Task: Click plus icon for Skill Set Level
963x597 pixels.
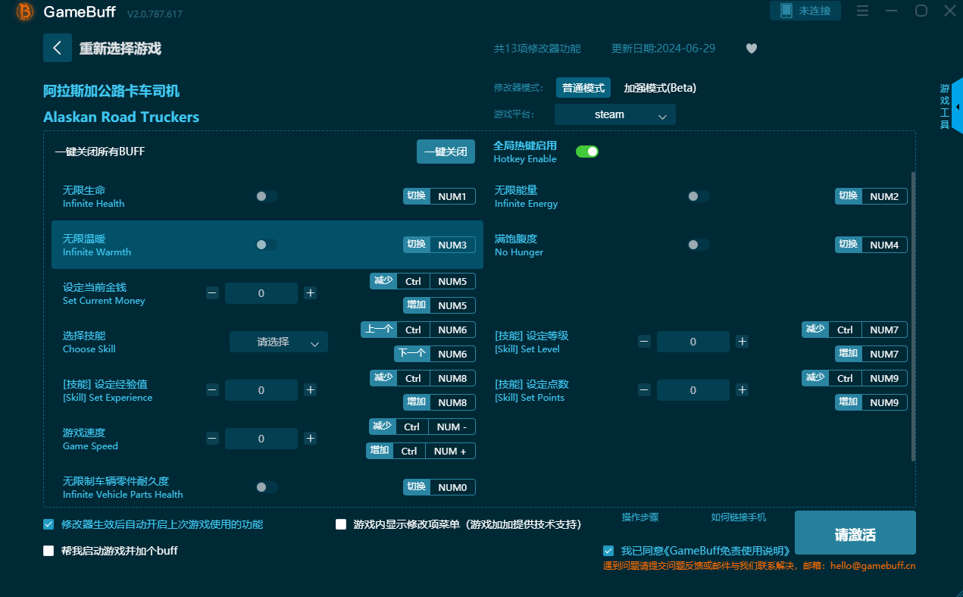Action: 743,342
